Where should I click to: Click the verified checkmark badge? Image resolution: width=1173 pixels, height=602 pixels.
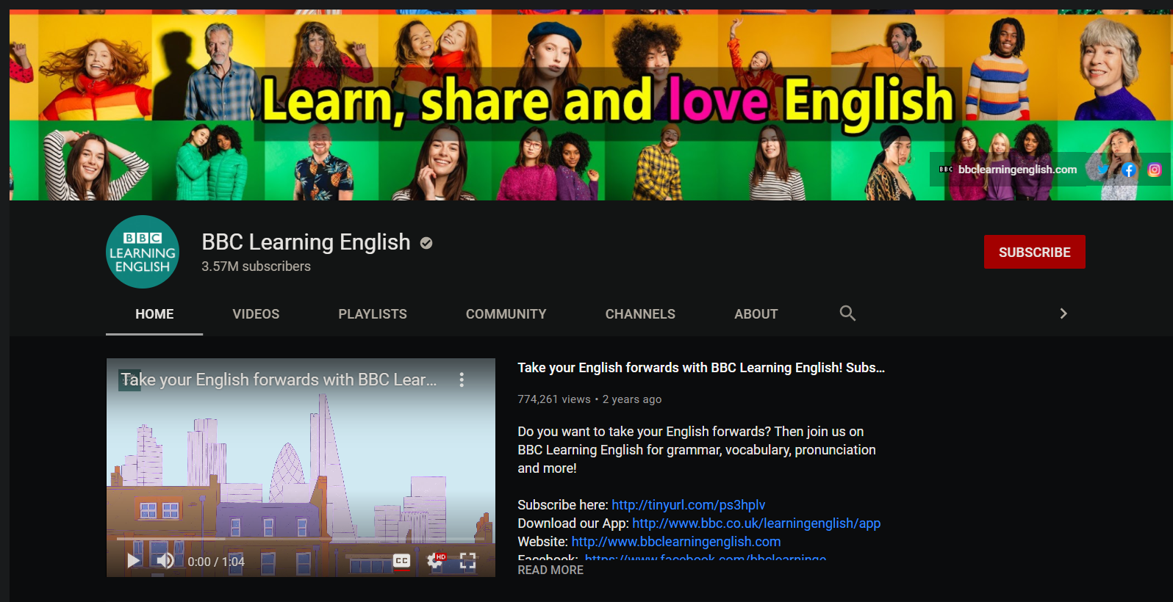pyautogui.click(x=426, y=243)
